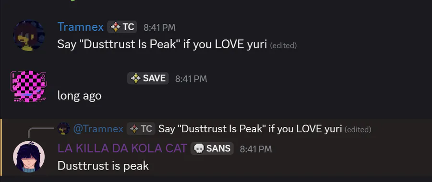Viewport: 432px width, 182px height.
Task: Open LA KILLA DA KOLA CAT's avatar
Action: [29, 157]
